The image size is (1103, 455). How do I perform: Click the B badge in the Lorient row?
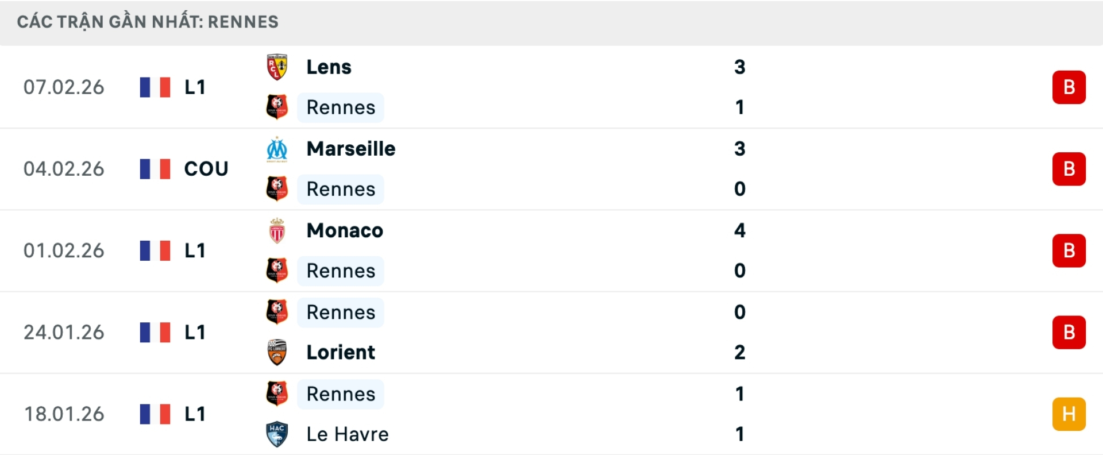(1069, 332)
